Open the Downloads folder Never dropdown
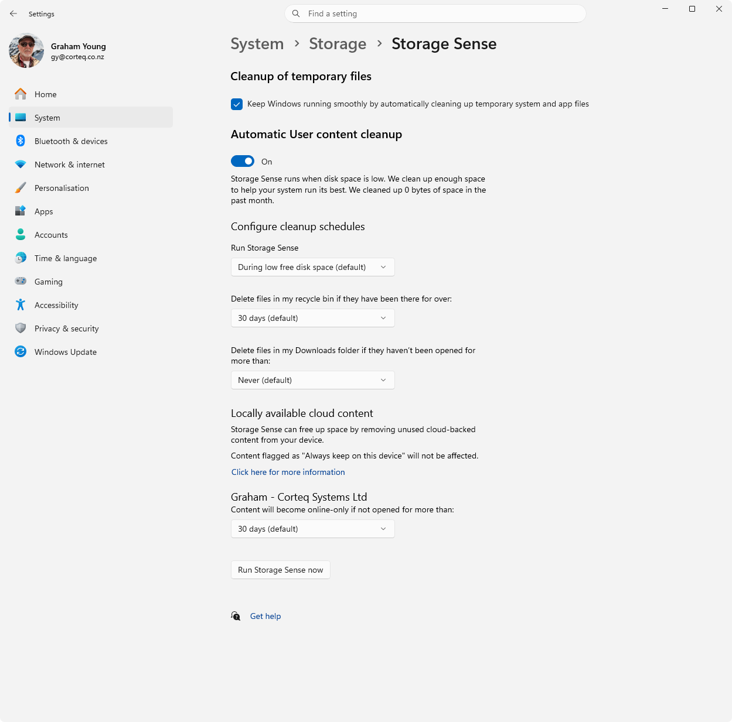Image resolution: width=732 pixels, height=722 pixels. [313, 380]
